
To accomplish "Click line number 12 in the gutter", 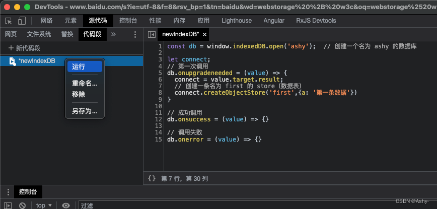I will coord(159,119).
